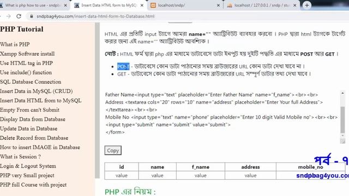The width and height of the screenshot is (349, 196).
Task: Open the 'Use include() function' link
Action: (26, 72)
